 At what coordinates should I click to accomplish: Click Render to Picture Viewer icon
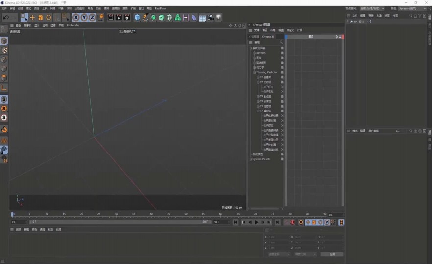click(x=119, y=17)
